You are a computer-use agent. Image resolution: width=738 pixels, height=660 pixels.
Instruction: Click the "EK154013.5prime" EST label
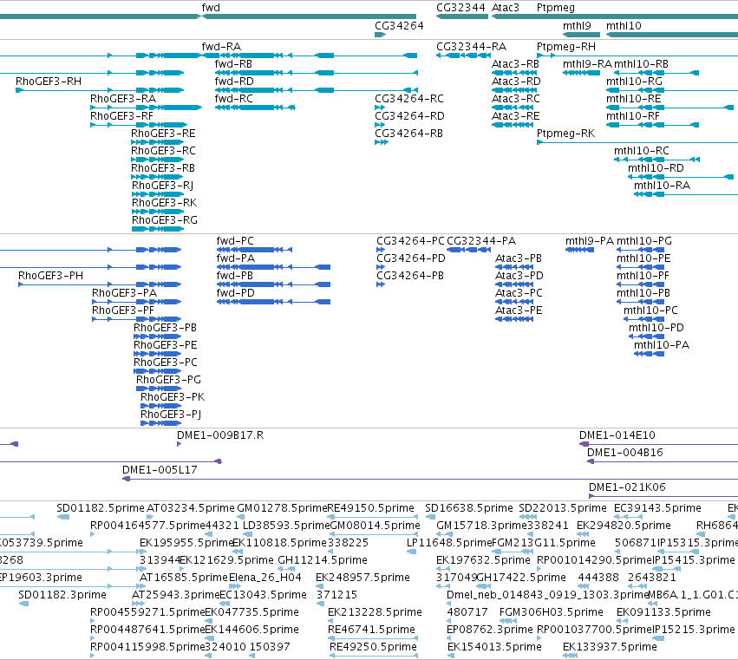click(494, 647)
